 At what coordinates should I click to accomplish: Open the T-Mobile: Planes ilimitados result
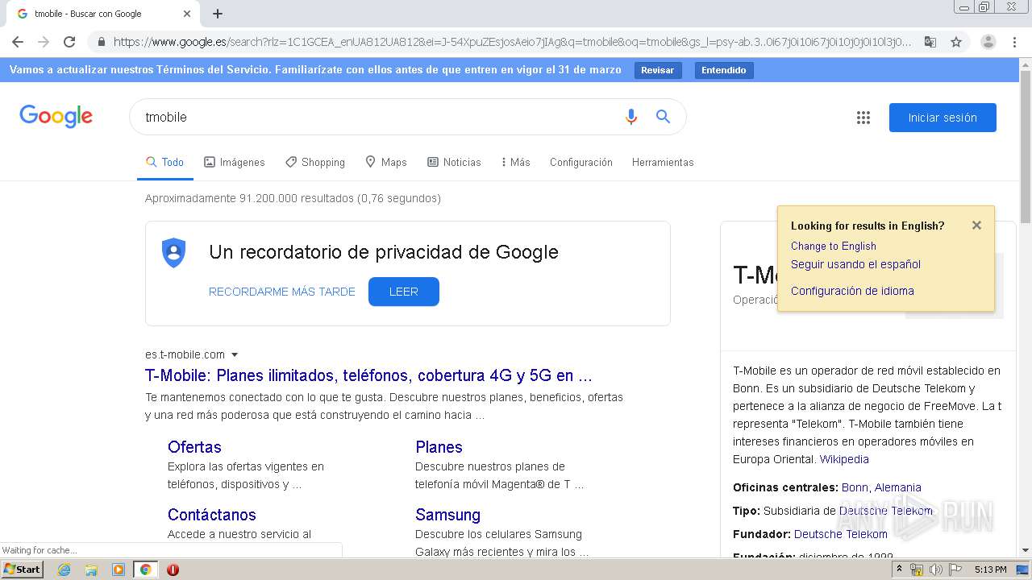point(368,375)
